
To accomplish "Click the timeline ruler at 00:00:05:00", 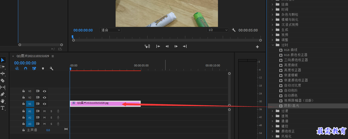I will (x=141, y=65).
